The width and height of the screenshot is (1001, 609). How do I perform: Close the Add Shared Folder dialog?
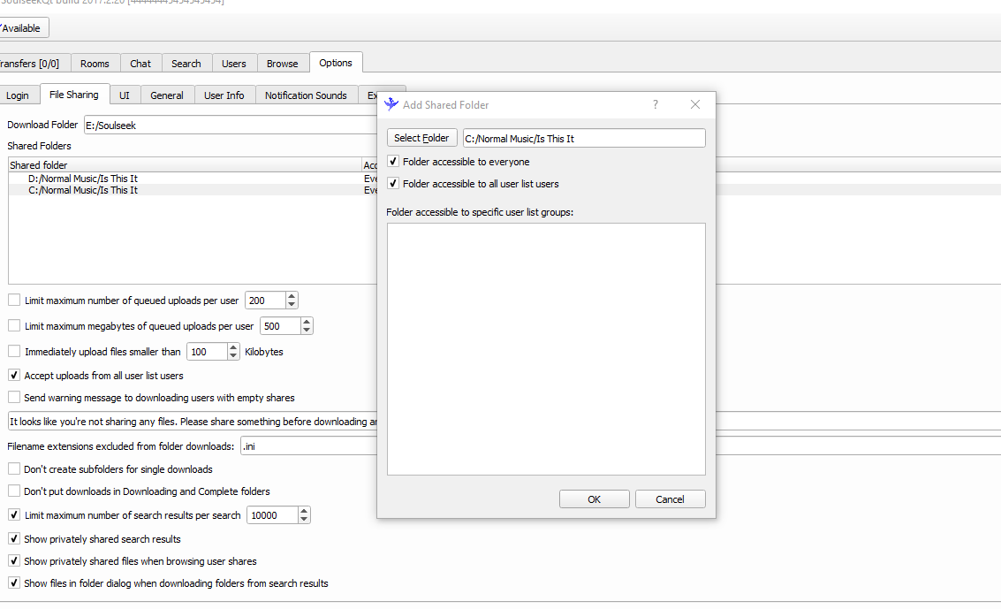click(695, 104)
